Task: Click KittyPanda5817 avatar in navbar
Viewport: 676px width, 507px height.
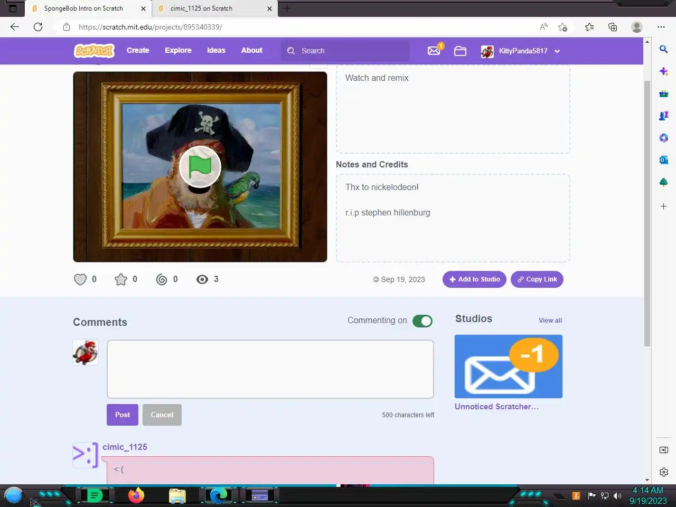Action: tap(487, 51)
